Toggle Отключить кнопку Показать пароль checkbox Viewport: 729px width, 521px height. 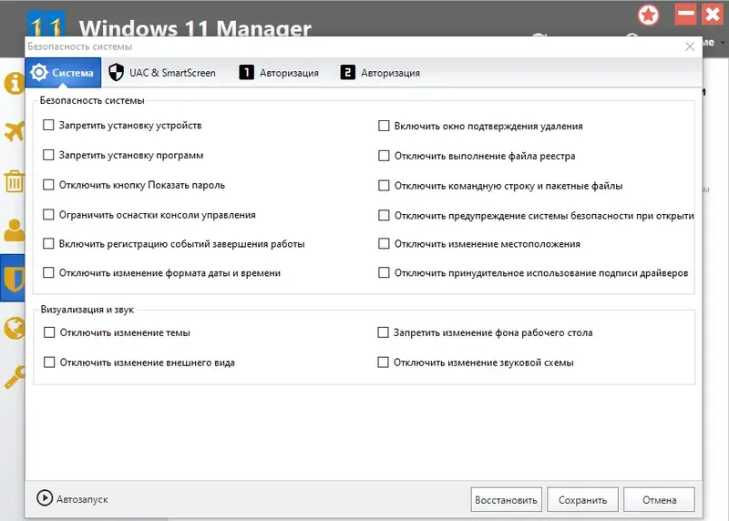tap(49, 185)
